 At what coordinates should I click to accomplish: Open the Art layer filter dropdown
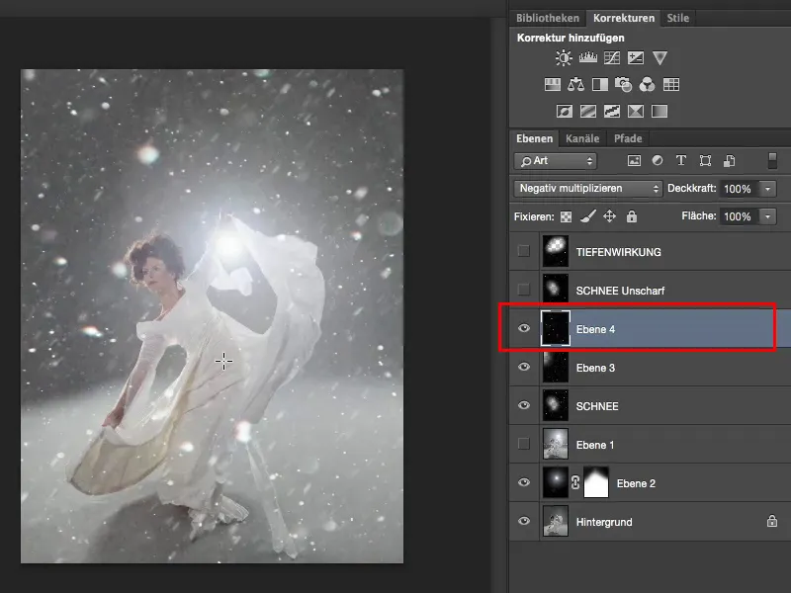556,161
